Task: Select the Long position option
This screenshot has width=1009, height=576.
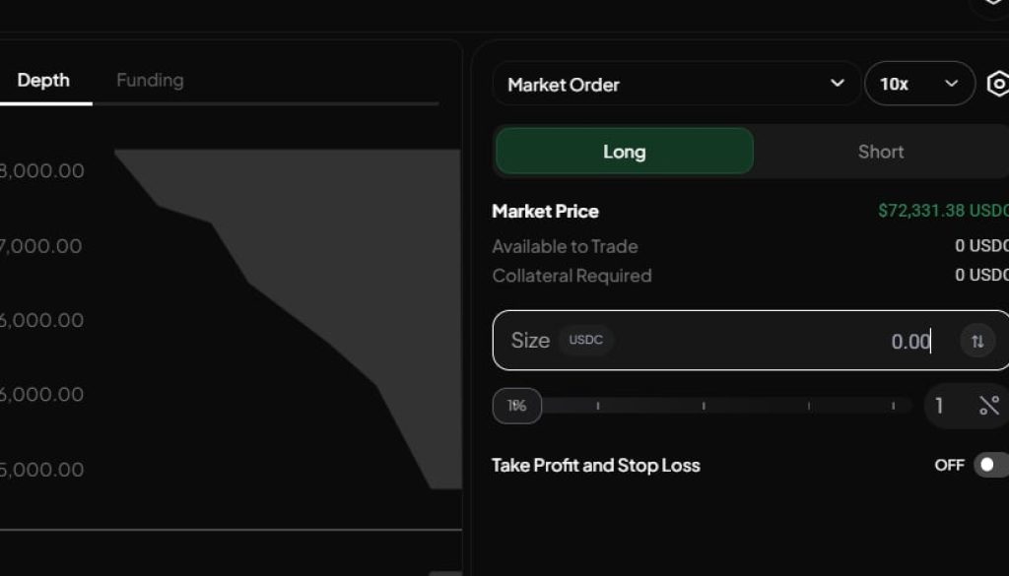Action: pos(624,152)
